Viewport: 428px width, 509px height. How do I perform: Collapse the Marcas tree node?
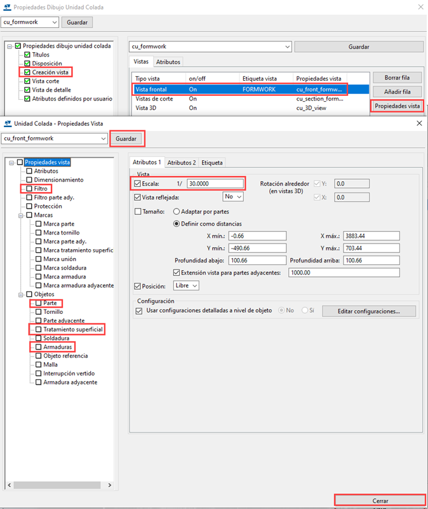pos(20,215)
